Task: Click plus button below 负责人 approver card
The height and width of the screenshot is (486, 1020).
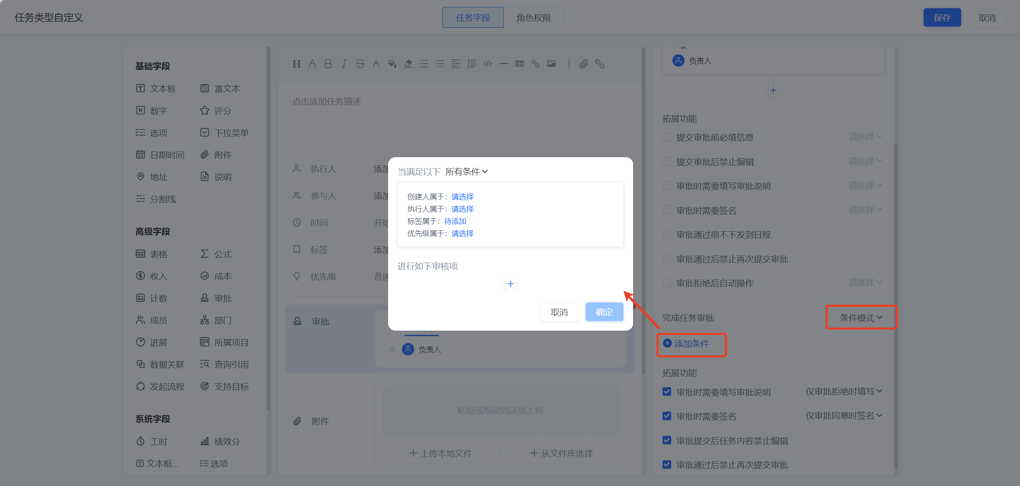Action: (773, 90)
